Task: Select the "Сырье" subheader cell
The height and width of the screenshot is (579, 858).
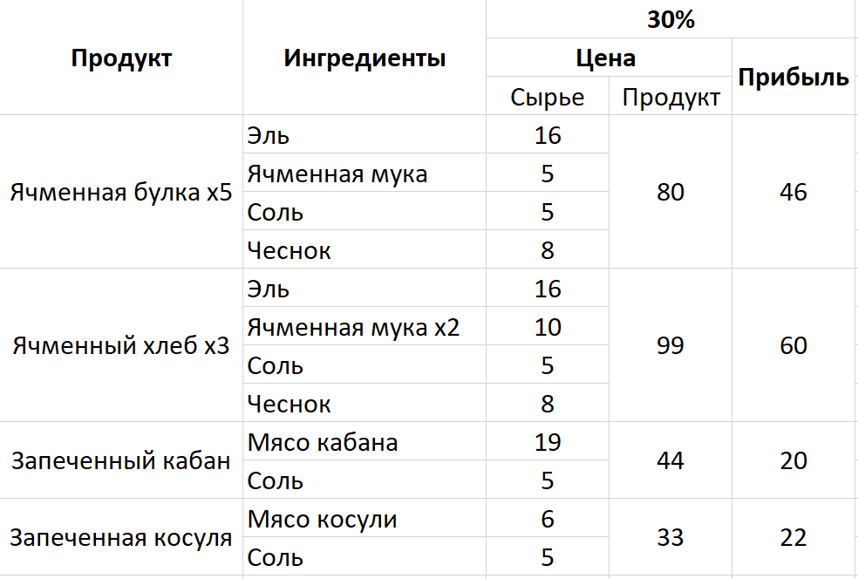Action: [547, 97]
